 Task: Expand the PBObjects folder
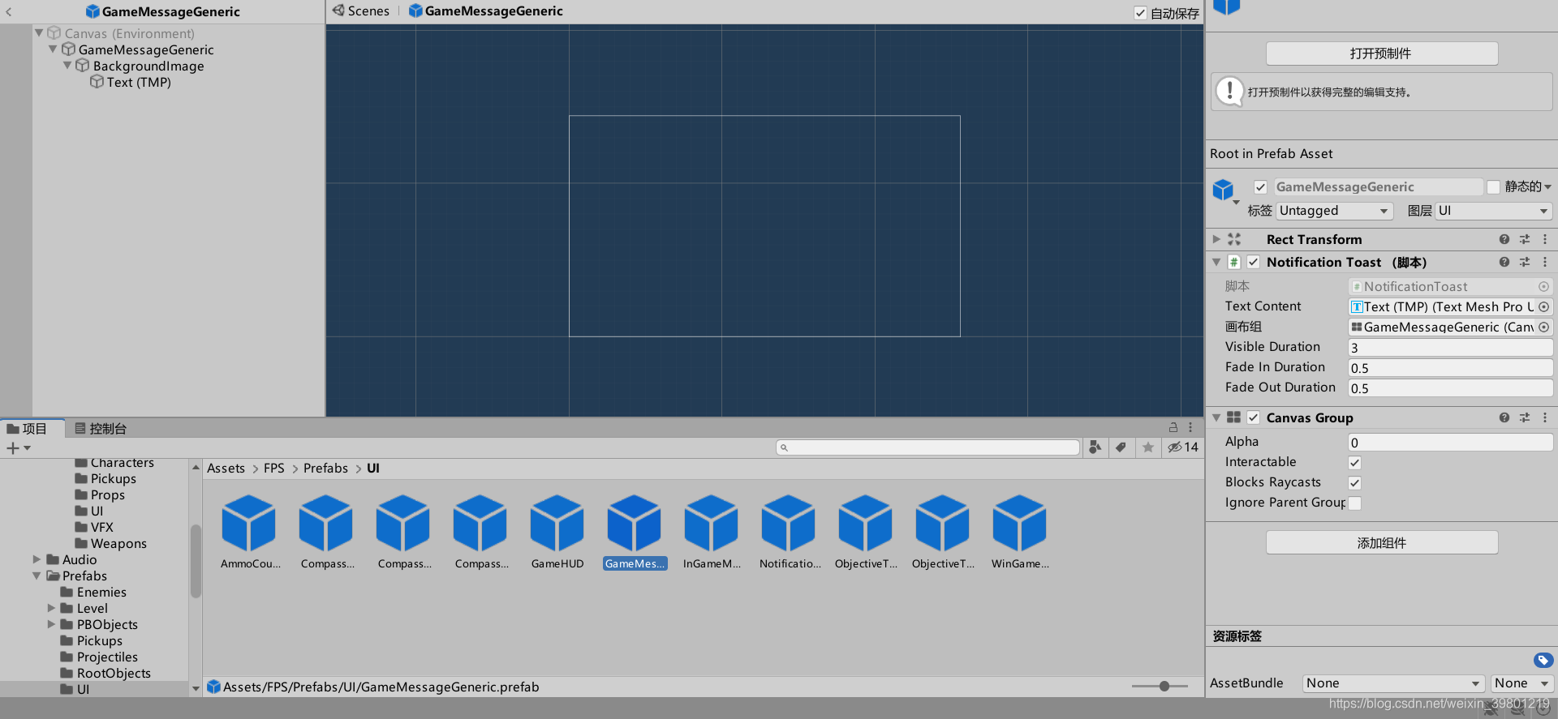pyautogui.click(x=51, y=624)
